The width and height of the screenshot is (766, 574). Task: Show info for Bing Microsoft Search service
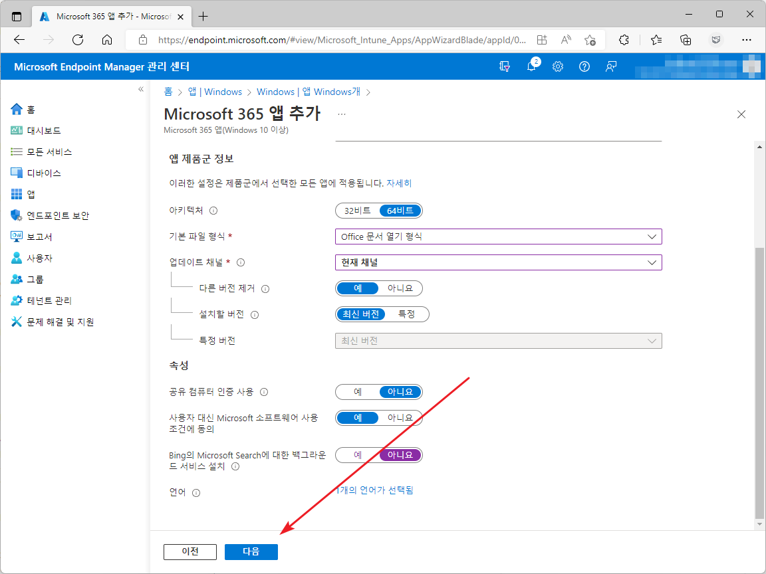235,466
